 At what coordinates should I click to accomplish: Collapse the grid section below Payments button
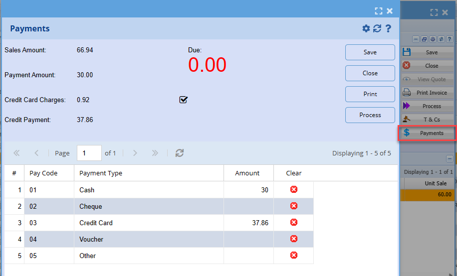(450, 158)
